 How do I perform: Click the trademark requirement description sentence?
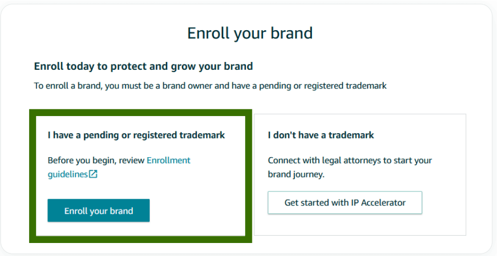click(210, 86)
